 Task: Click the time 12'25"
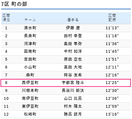pyautogui.click(x=112, y=83)
